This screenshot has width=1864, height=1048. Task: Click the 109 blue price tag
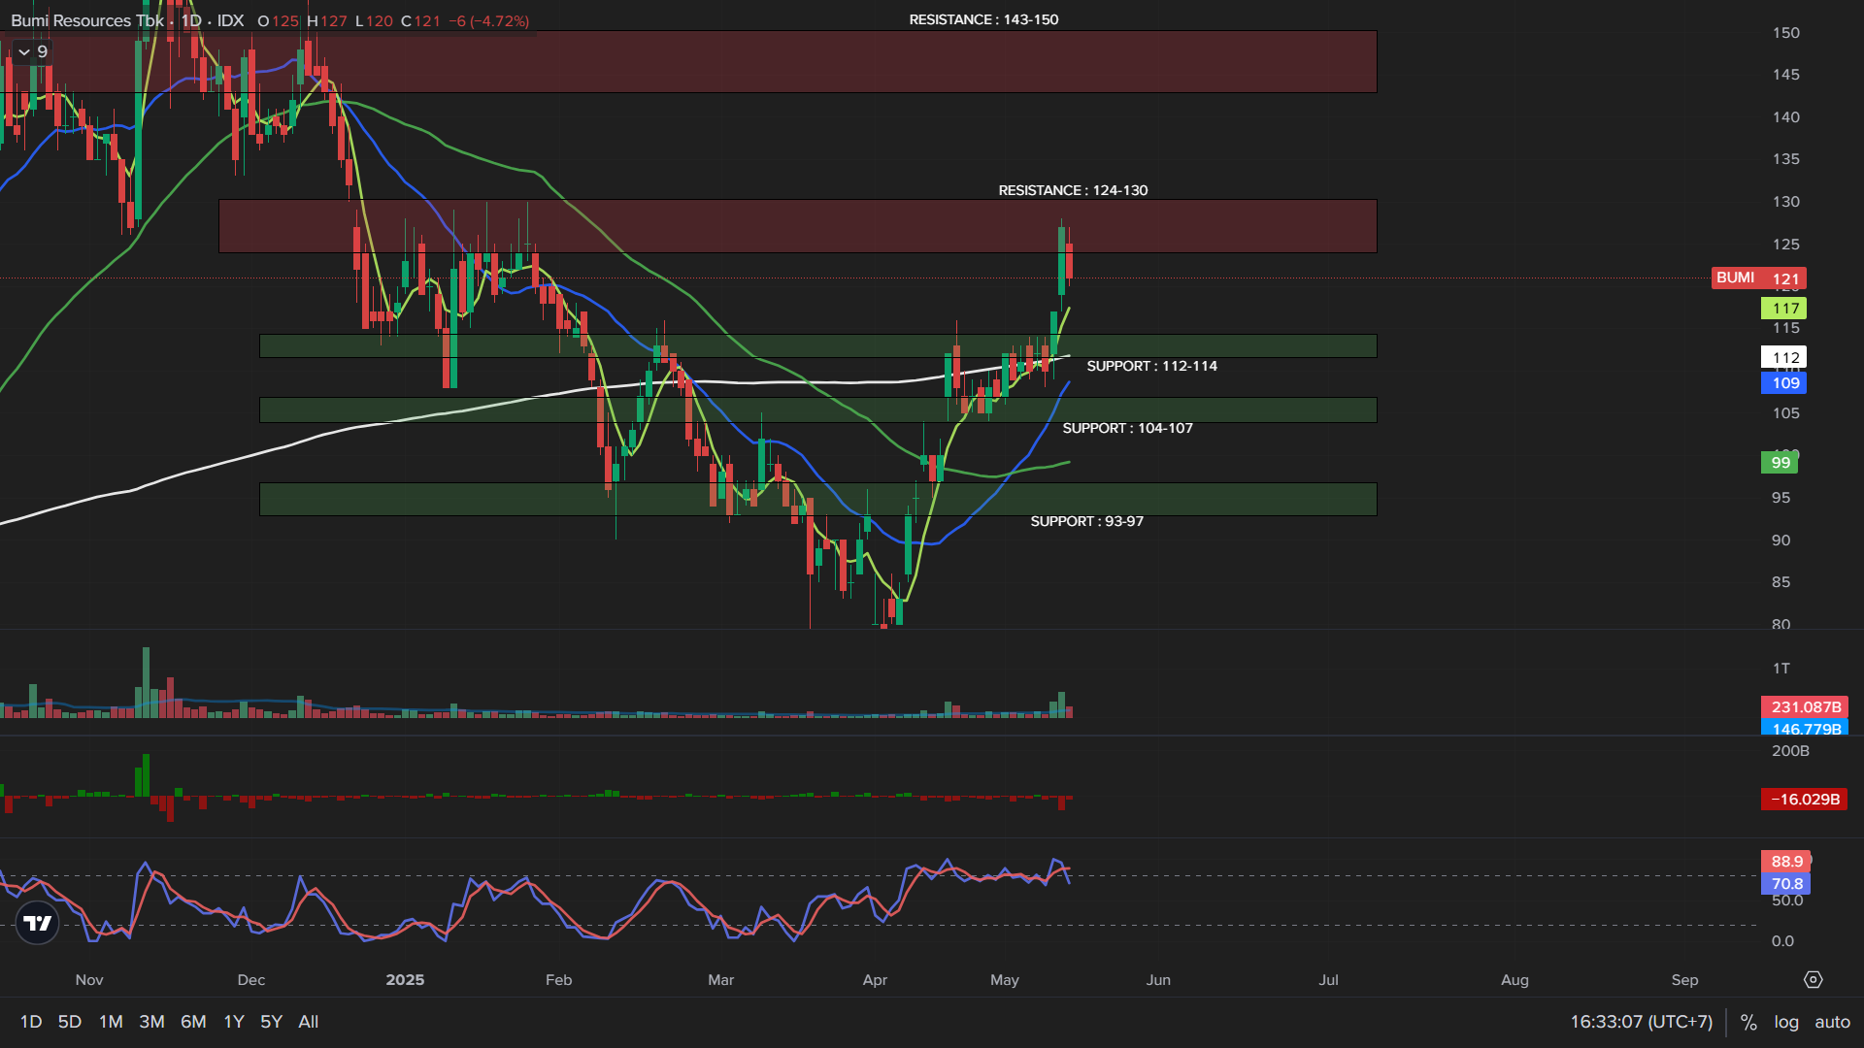pos(1784,383)
